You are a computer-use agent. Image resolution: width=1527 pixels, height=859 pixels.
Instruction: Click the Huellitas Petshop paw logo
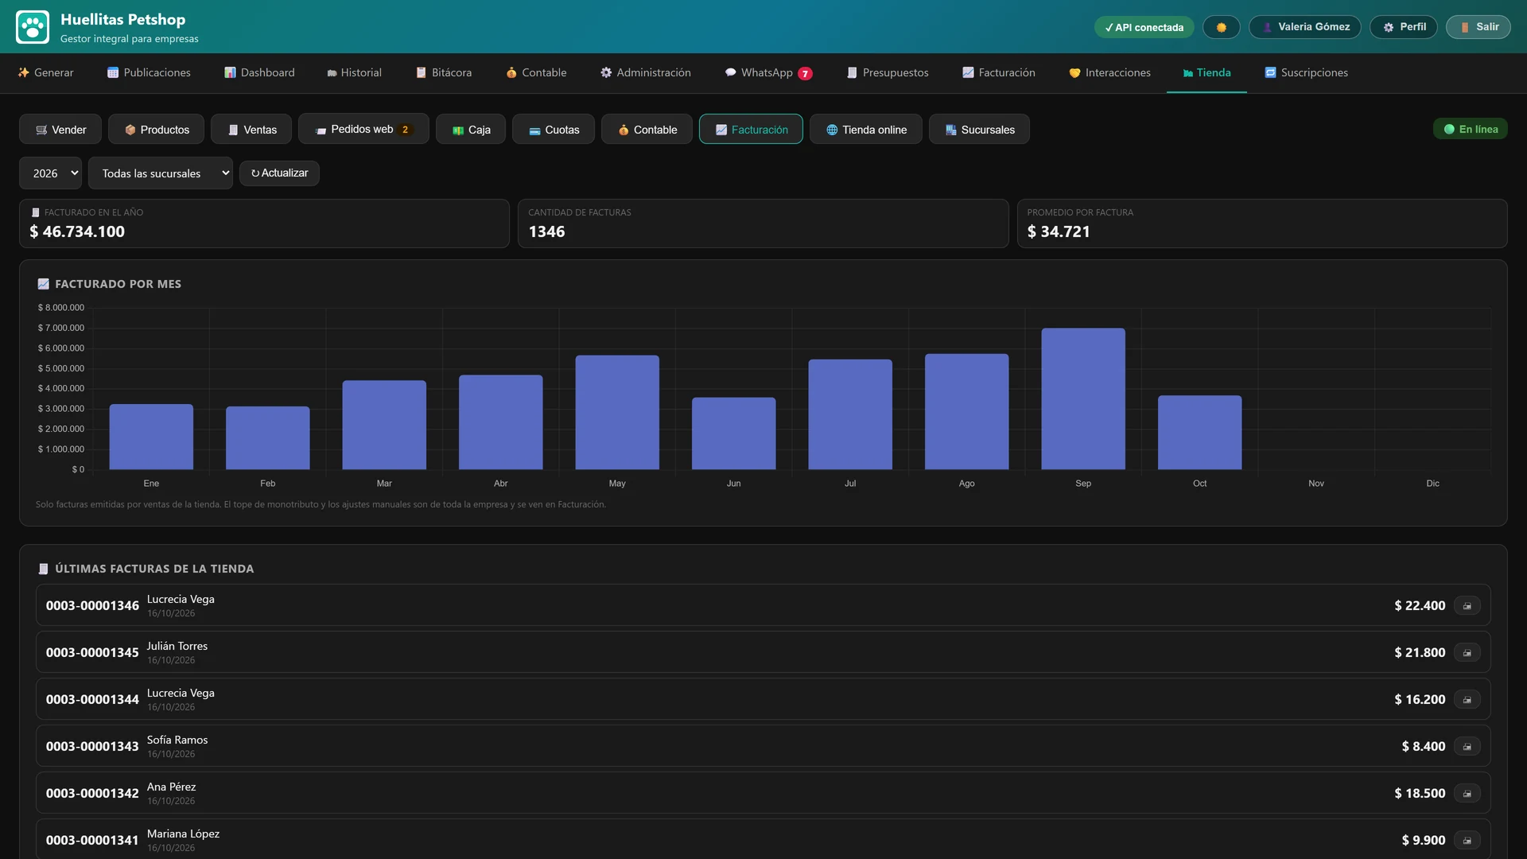click(33, 27)
